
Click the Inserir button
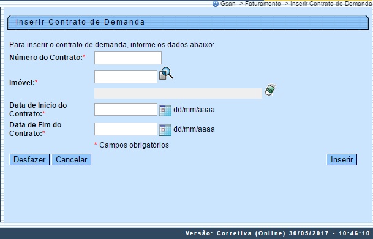[x=342, y=159]
